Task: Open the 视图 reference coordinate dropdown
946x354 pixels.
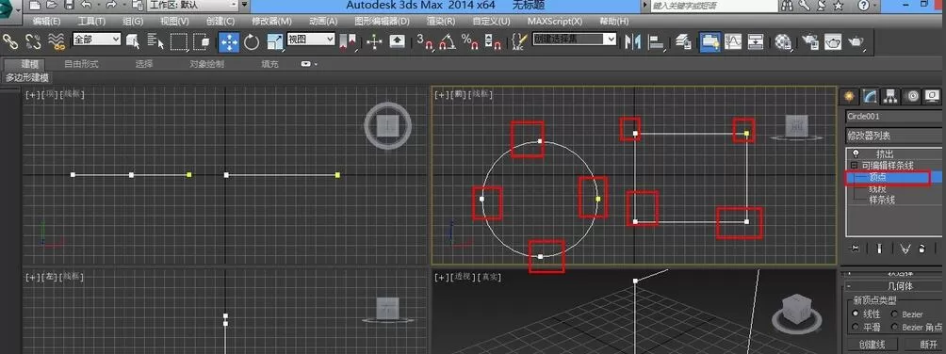Action: click(x=311, y=40)
